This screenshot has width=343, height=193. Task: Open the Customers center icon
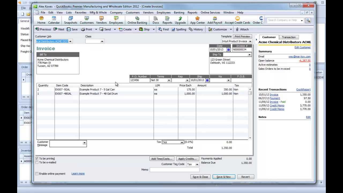click(87, 20)
